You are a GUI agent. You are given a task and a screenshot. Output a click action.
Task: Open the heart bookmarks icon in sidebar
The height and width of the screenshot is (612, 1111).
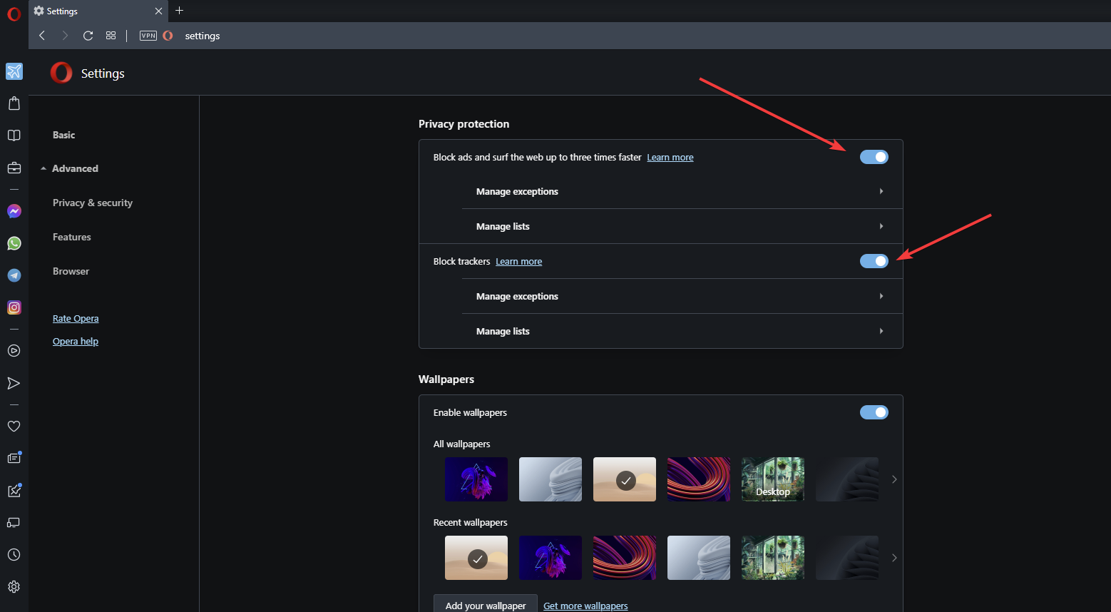[14, 426]
